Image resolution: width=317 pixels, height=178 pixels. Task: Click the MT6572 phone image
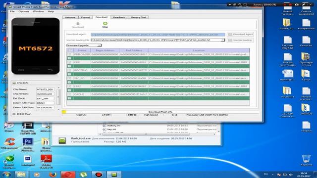[x=36, y=46]
